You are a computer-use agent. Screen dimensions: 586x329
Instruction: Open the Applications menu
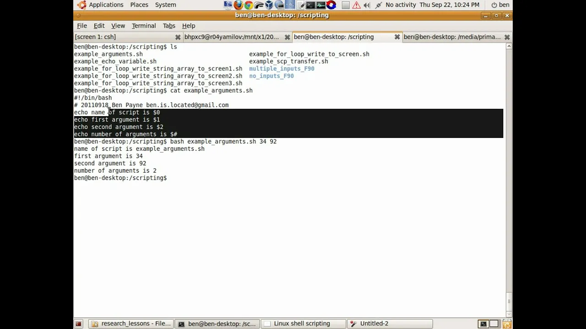pos(106,5)
